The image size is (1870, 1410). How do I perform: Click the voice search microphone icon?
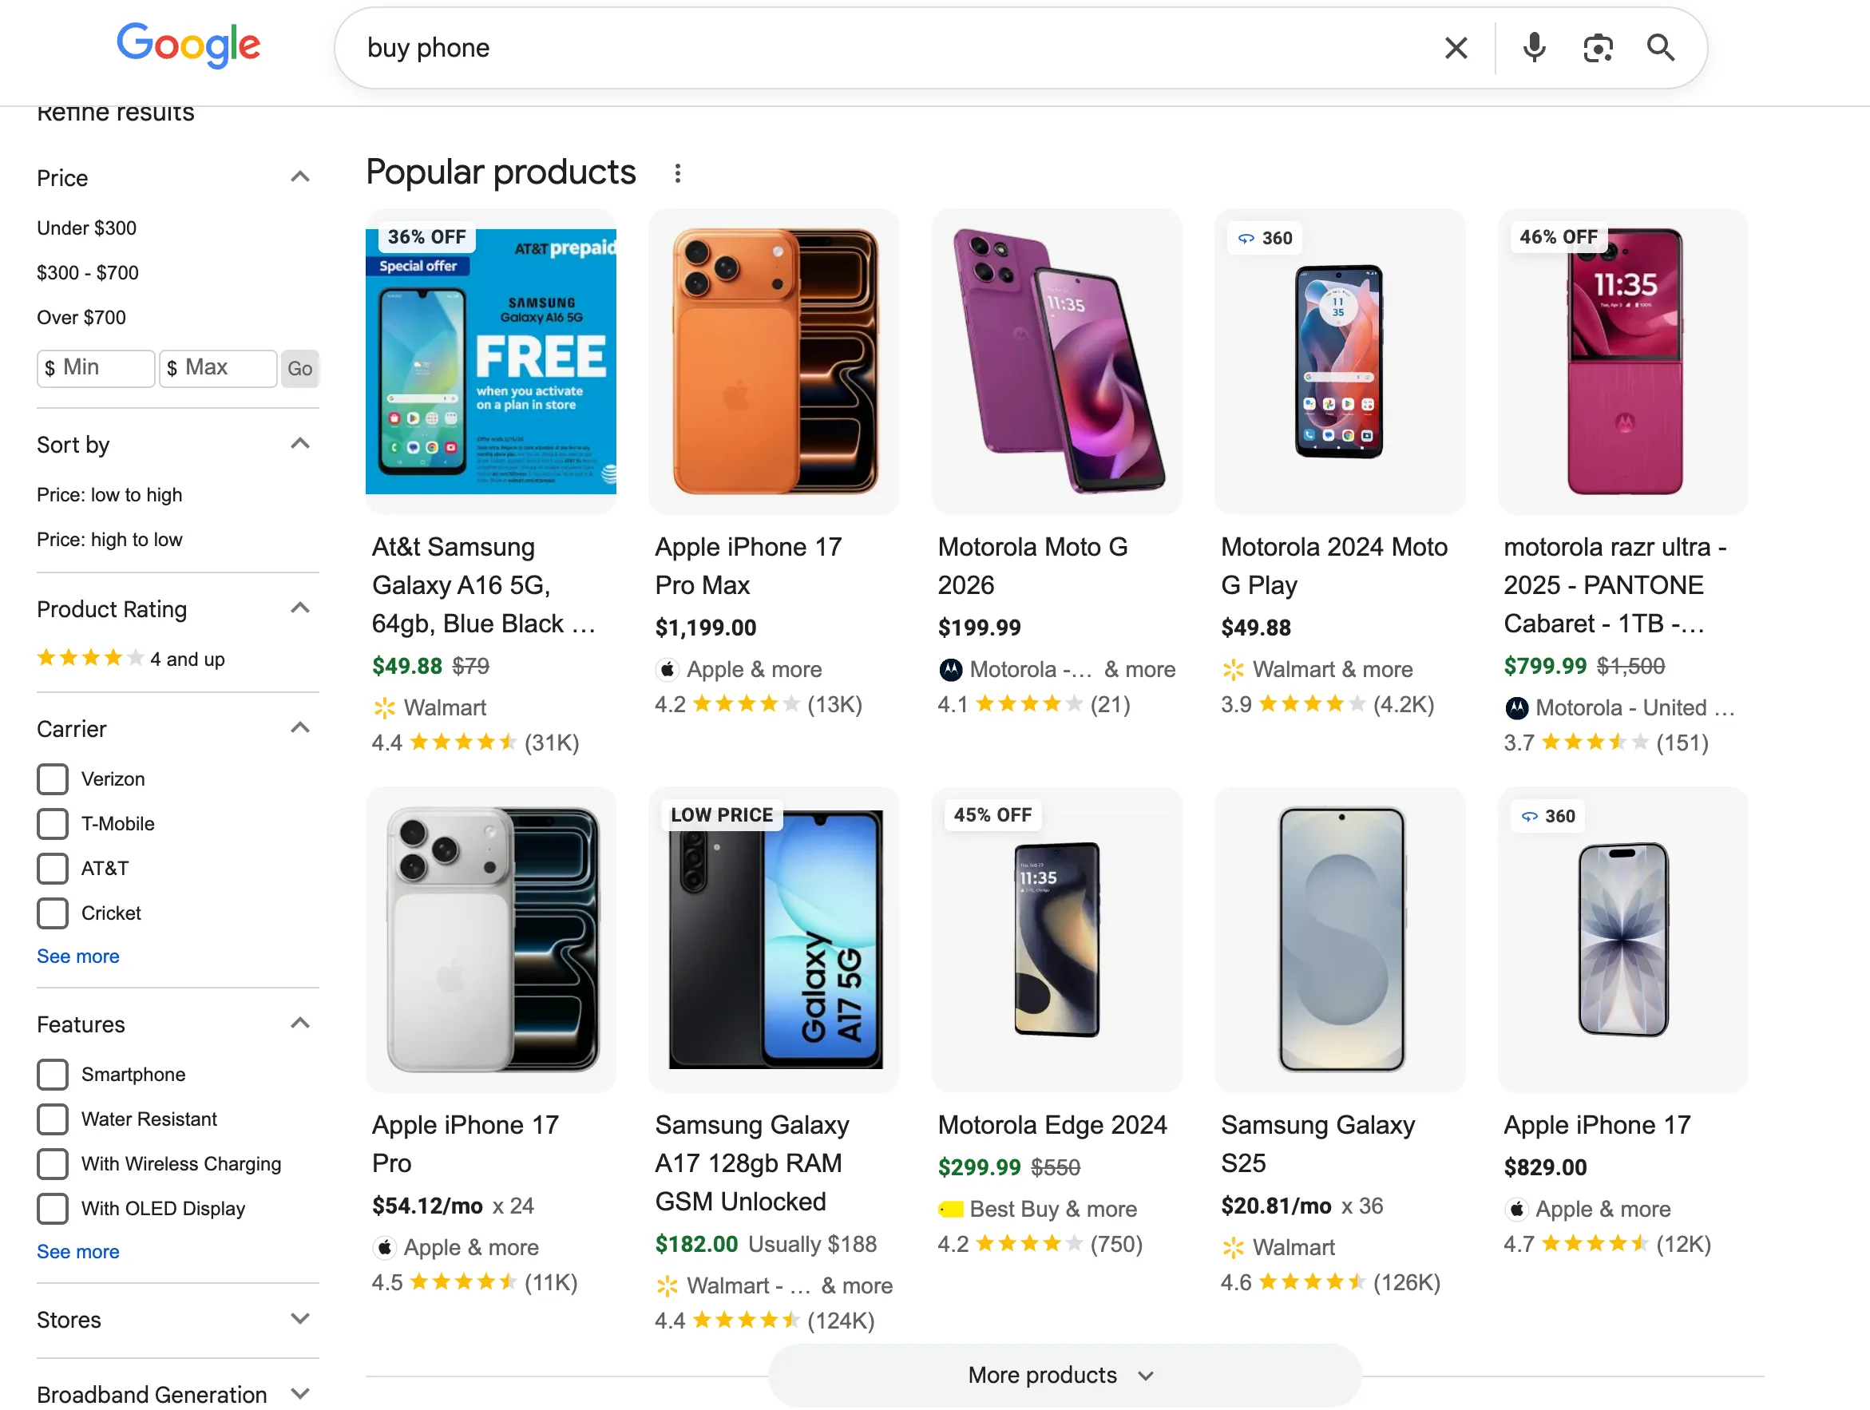(x=1534, y=48)
